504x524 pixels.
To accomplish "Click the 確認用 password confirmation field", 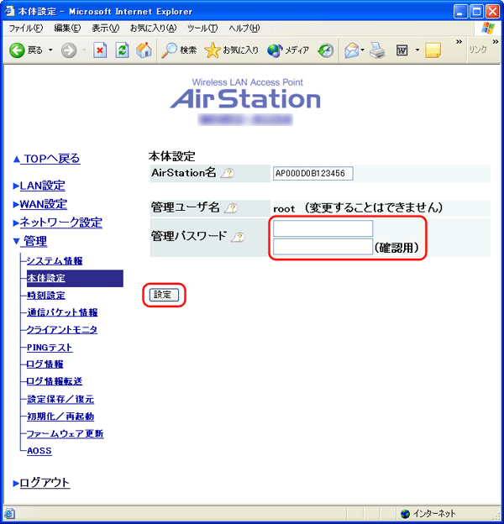I will (323, 247).
